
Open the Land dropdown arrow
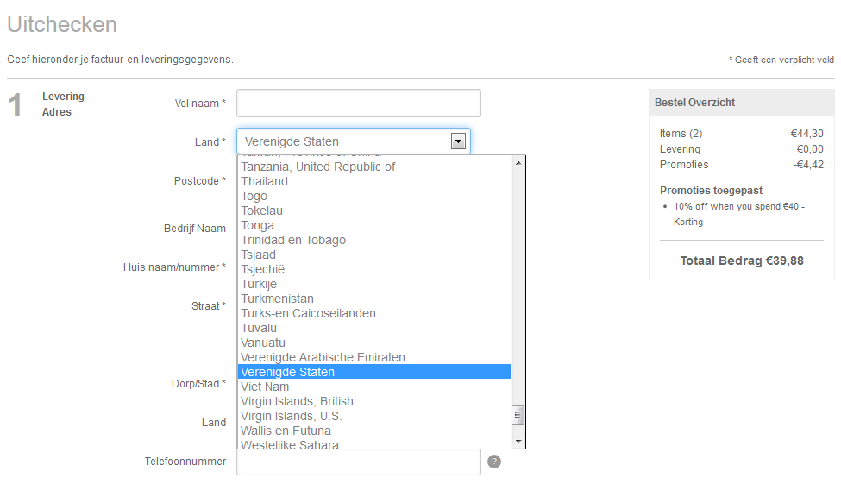point(458,141)
